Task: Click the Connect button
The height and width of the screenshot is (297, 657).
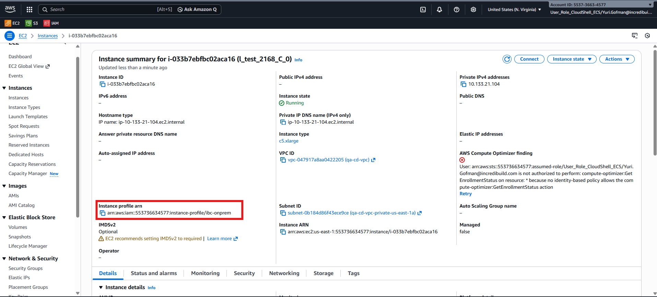Action: coord(529,59)
